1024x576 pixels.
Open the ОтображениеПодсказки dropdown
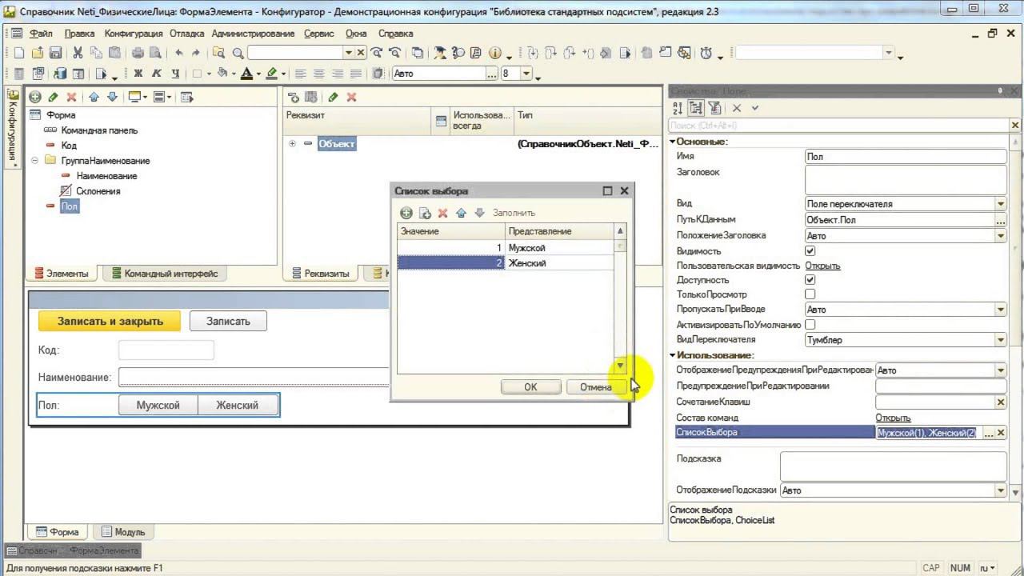[1001, 490]
